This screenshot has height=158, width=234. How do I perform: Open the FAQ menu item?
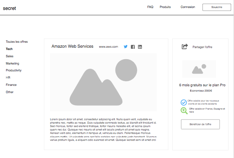click(150, 7)
